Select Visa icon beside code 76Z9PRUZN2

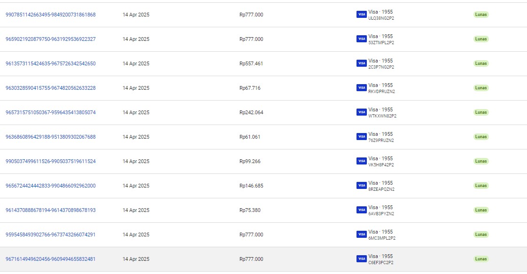(361, 137)
